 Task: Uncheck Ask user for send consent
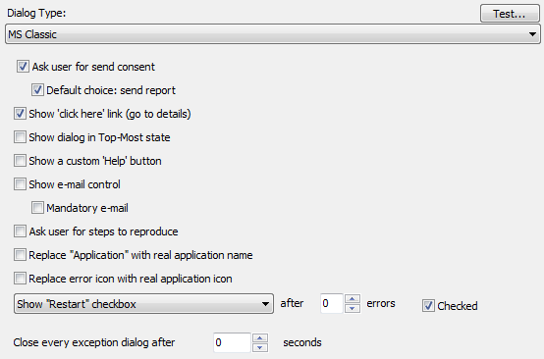click(23, 66)
